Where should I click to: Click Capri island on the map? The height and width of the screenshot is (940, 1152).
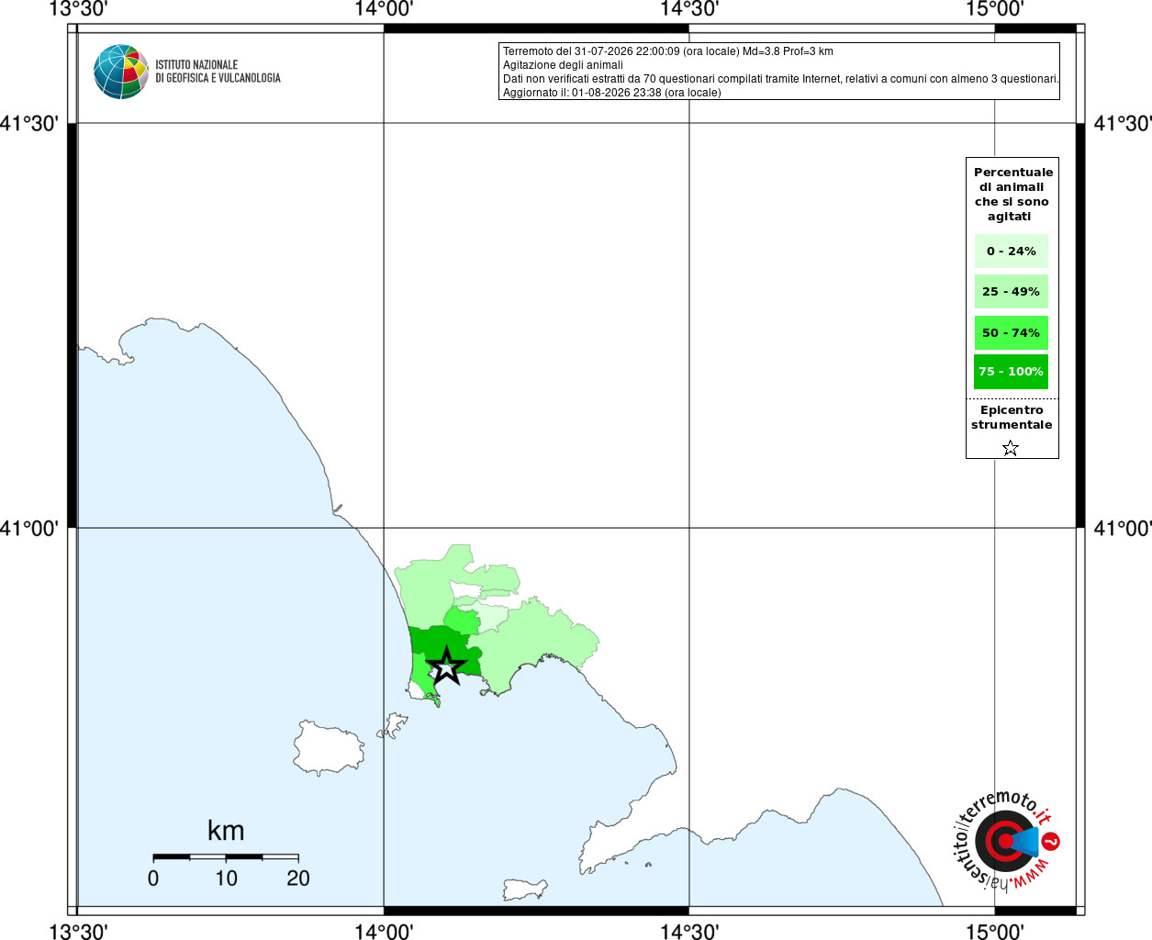point(524,890)
